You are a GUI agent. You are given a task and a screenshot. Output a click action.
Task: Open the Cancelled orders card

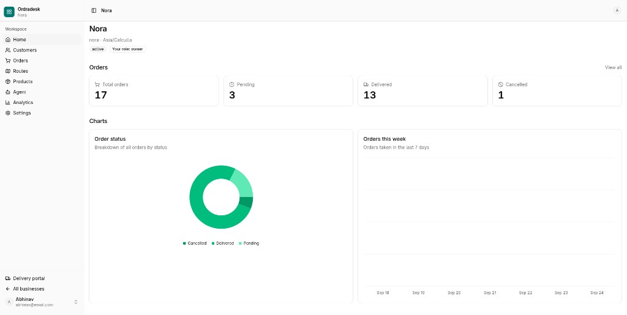pos(557,91)
